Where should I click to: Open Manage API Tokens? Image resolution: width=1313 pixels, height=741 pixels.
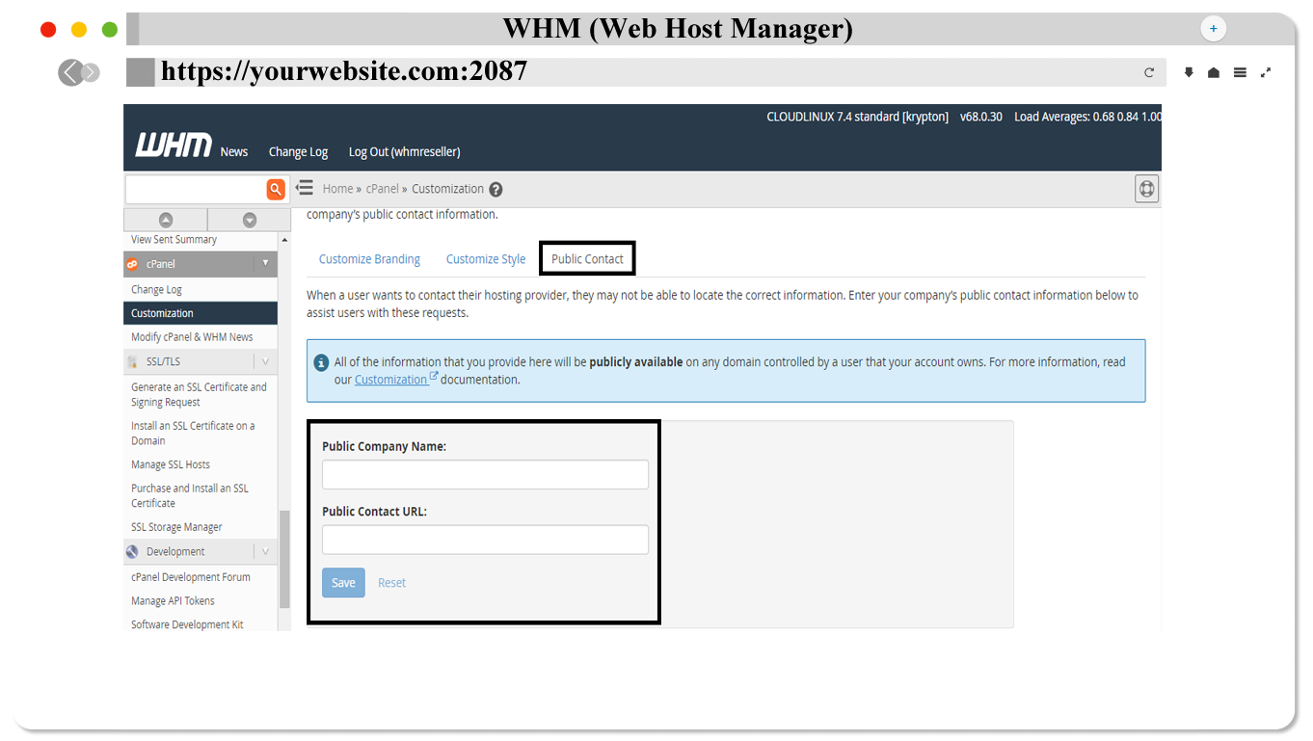173,601
